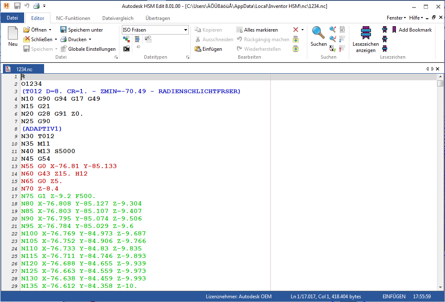The width and height of the screenshot is (445, 302).
Task: Click the vertical scrollbar thumb
Action: pyautogui.click(x=440, y=83)
